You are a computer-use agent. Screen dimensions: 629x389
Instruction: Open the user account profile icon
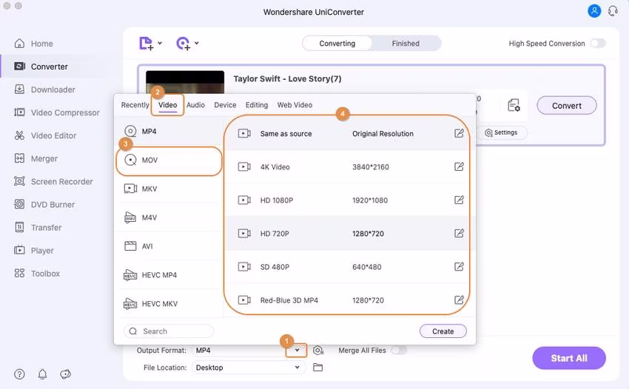[x=594, y=11]
